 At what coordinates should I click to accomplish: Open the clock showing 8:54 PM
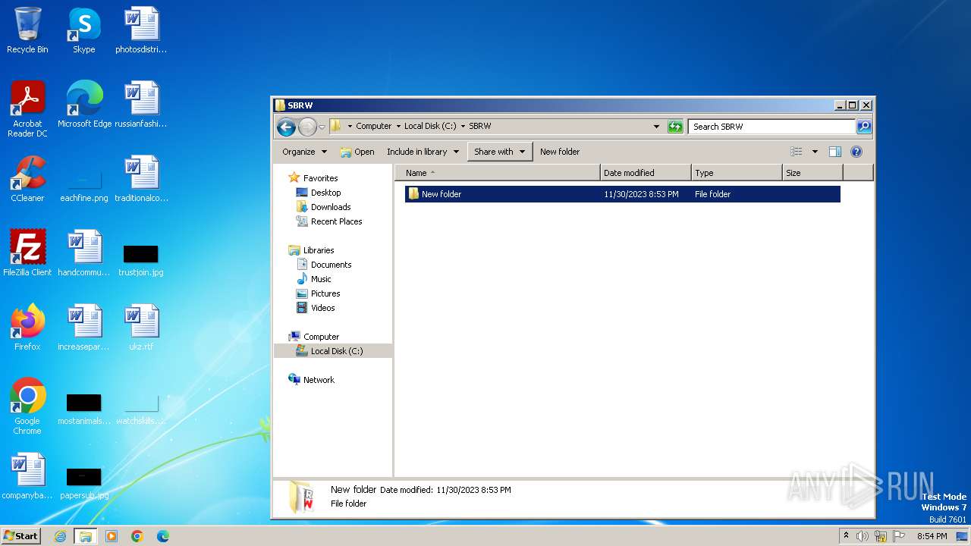[x=932, y=536]
